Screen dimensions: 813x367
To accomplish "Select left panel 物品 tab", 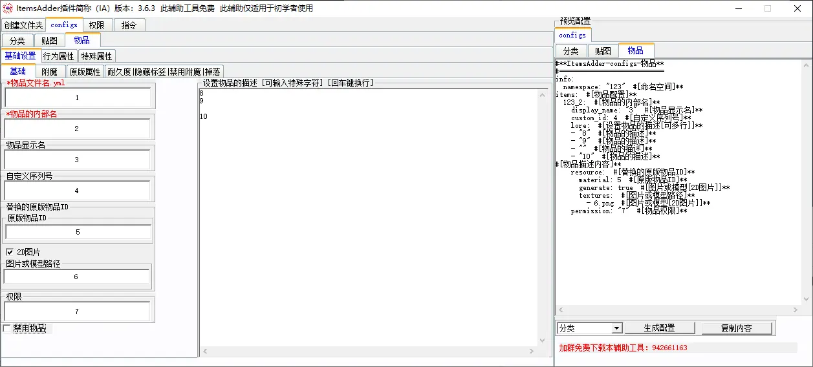I will click(x=82, y=40).
